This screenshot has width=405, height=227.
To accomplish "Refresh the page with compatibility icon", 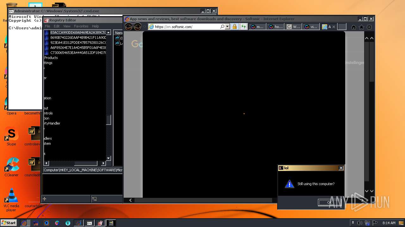I will pos(243,27).
